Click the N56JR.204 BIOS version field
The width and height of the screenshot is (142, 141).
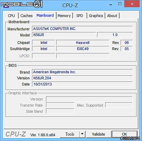pos(82,78)
